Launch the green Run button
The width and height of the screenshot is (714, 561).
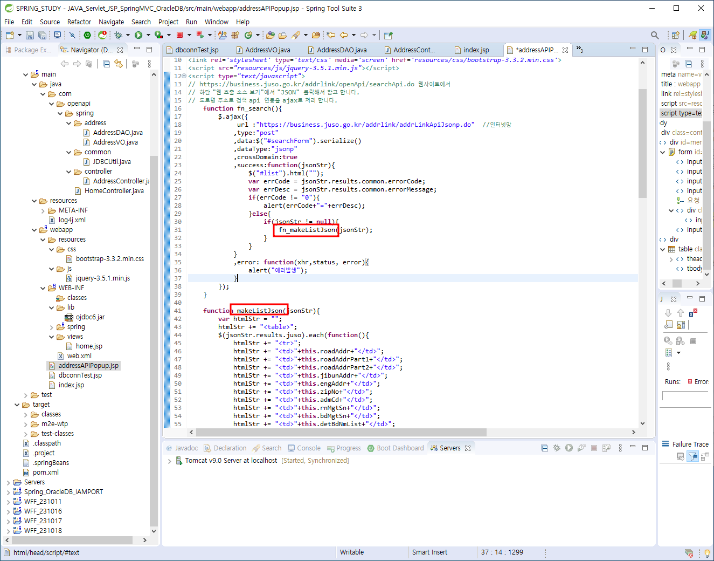pos(138,35)
